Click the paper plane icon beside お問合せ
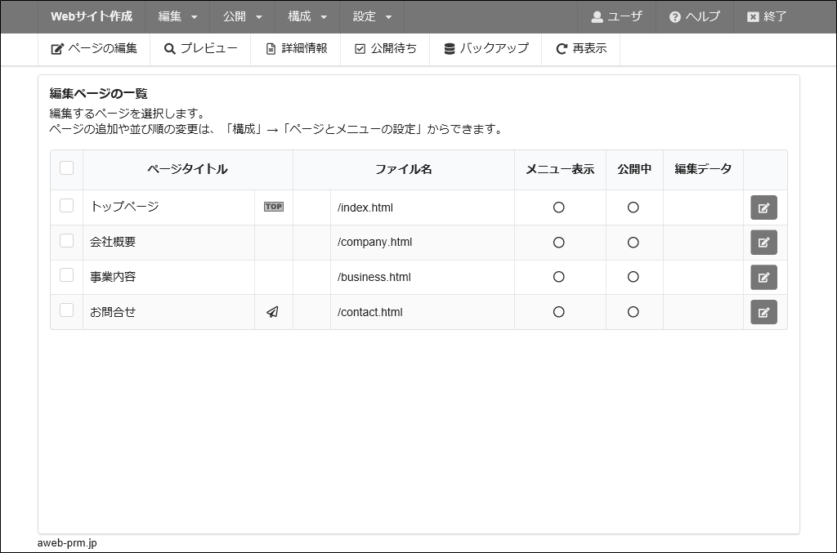This screenshot has width=837, height=553. [273, 312]
